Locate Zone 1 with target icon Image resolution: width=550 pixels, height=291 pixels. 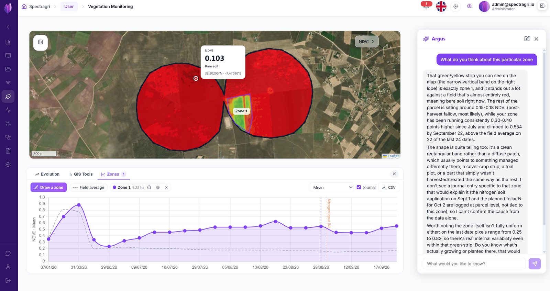coord(149,188)
